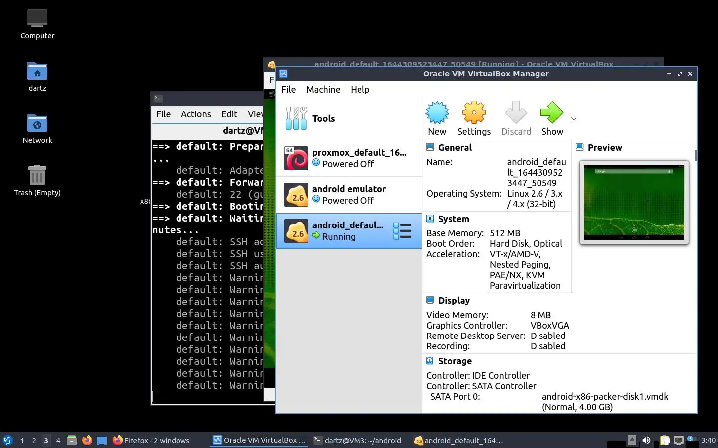The height and width of the screenshot is (448, 718).
Task: Select the android emulator VM entry
Action: point(349,195)
